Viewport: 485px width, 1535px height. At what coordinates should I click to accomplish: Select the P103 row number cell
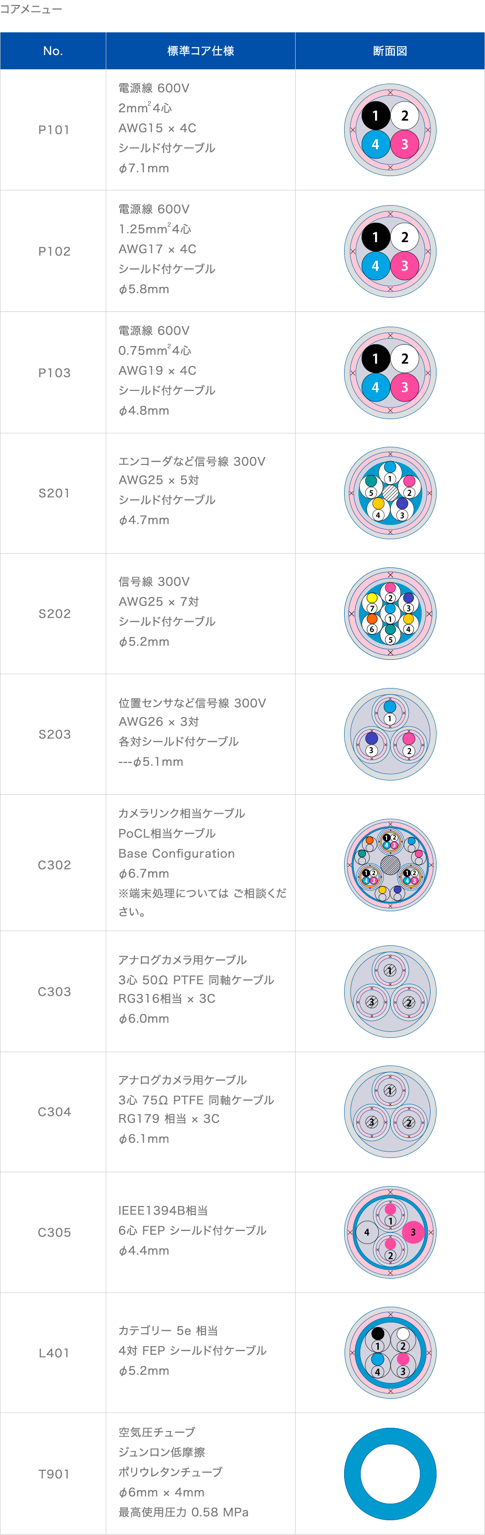coord(54,372)
